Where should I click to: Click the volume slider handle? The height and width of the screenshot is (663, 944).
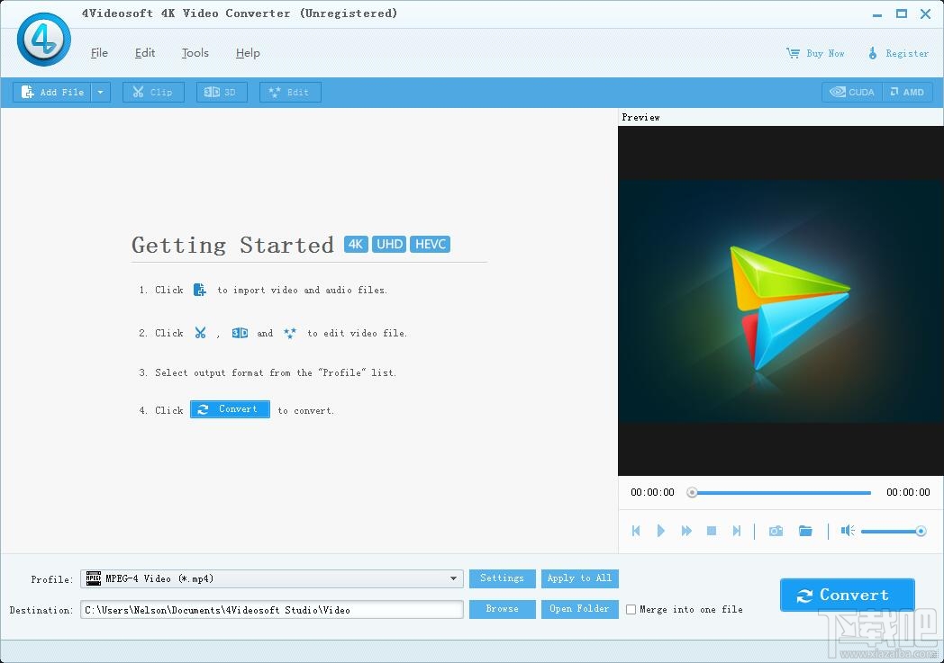[921, 531]
